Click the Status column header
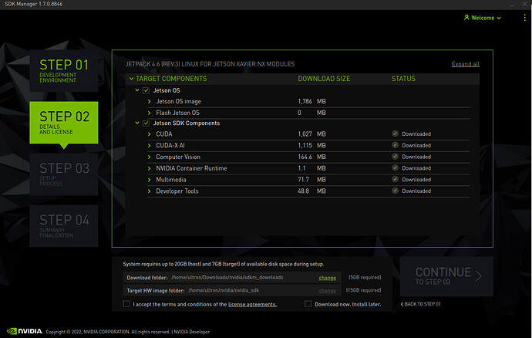Screen dimensions: 532x338 [x=403, y=79]
